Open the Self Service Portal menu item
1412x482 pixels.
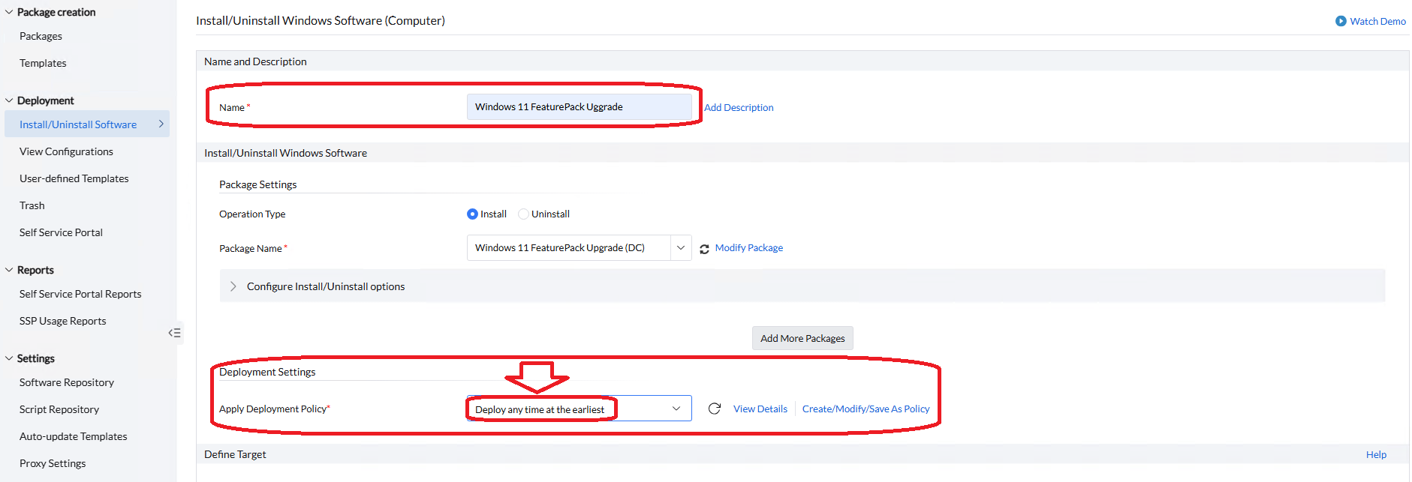(x=61, y=232)
